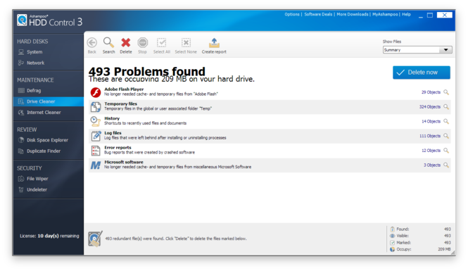
Task: Click the red Delete X toolbar icon
Action: point(126,42)
